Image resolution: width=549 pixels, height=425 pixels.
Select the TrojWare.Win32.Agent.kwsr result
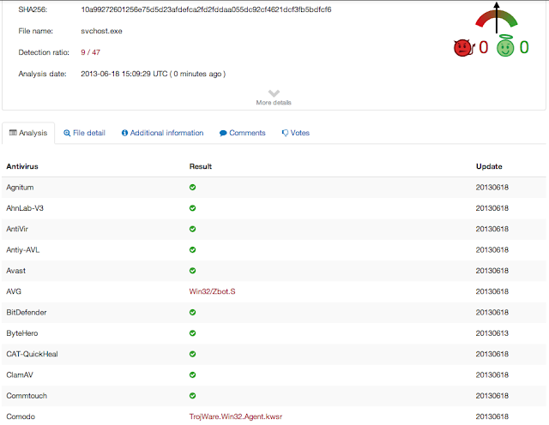(x=236, y=416)
